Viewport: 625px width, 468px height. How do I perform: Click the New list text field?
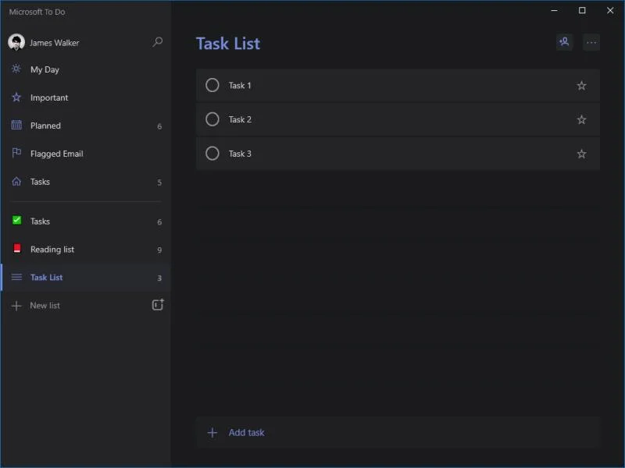click(45, 306)
